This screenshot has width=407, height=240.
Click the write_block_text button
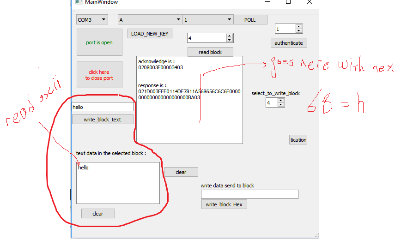[x=103, y=120]
